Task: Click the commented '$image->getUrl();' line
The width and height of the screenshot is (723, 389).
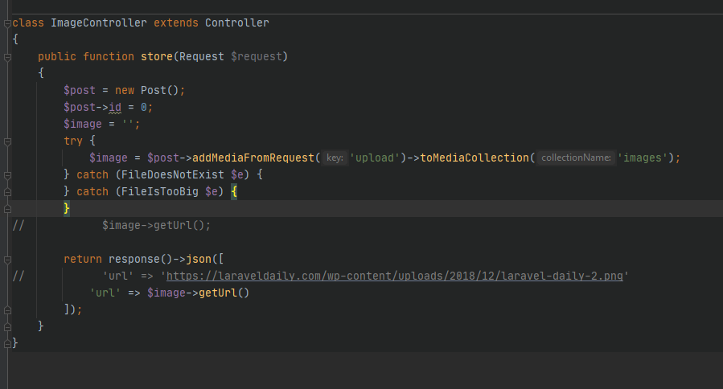Action: (x=156, y=225)
